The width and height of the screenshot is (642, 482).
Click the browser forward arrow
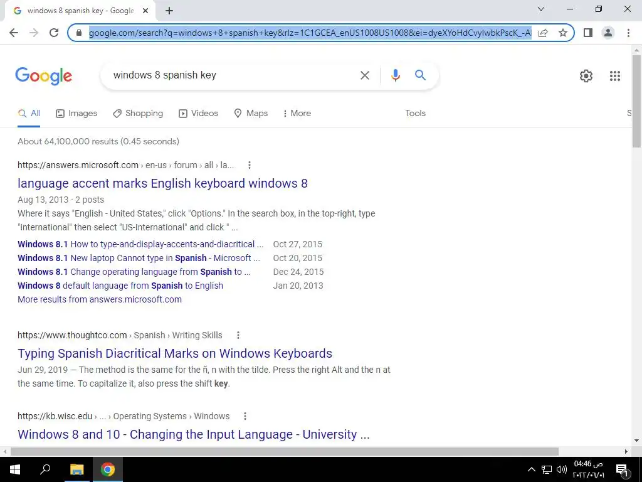34,33
